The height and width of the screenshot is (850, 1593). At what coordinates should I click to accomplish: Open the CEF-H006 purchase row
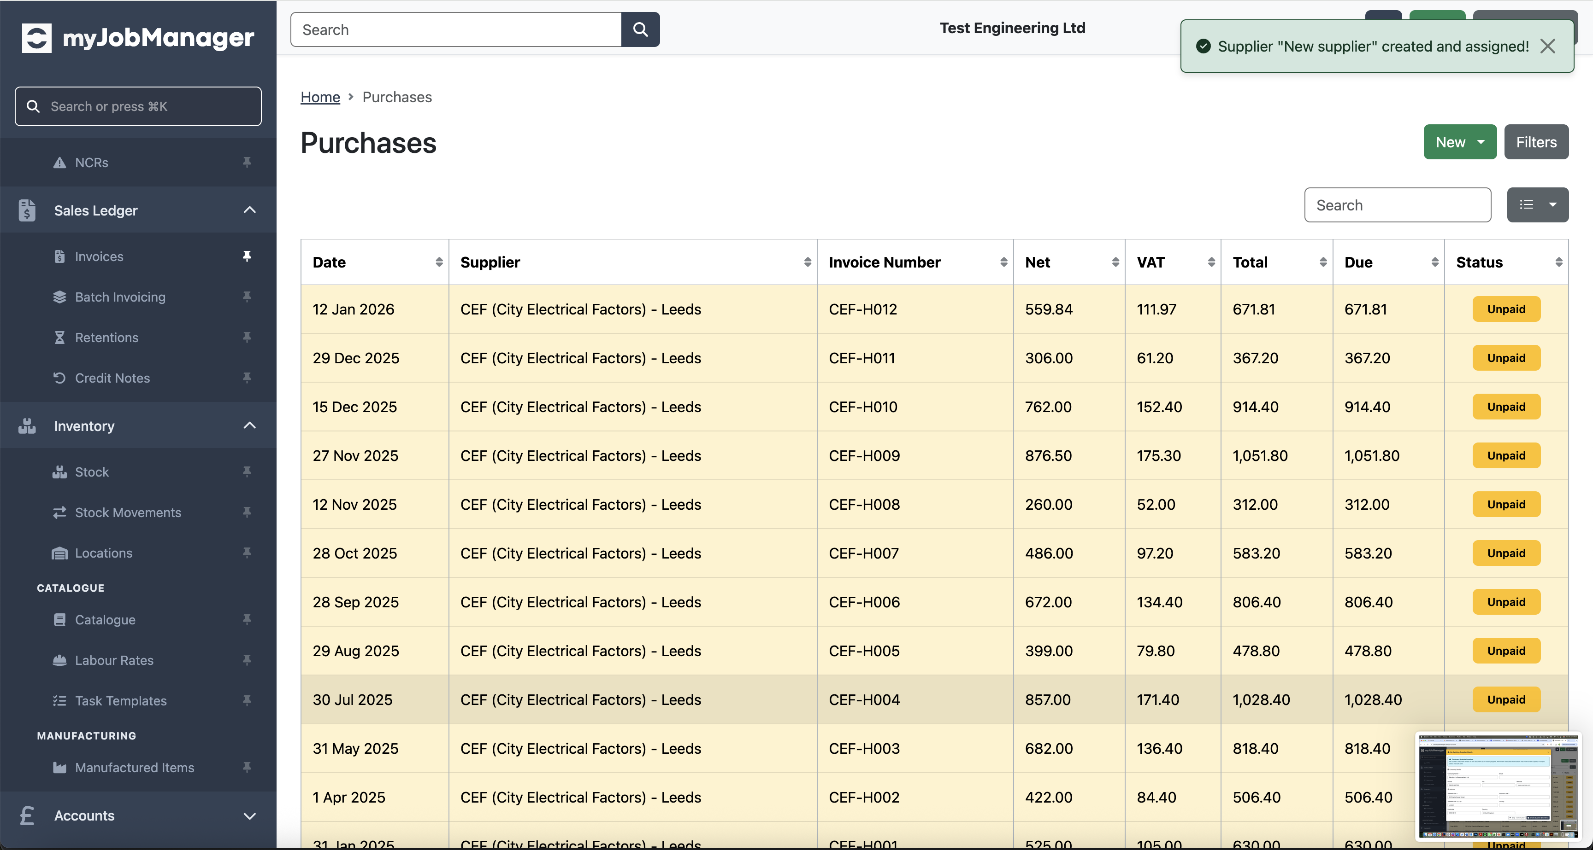934,602
